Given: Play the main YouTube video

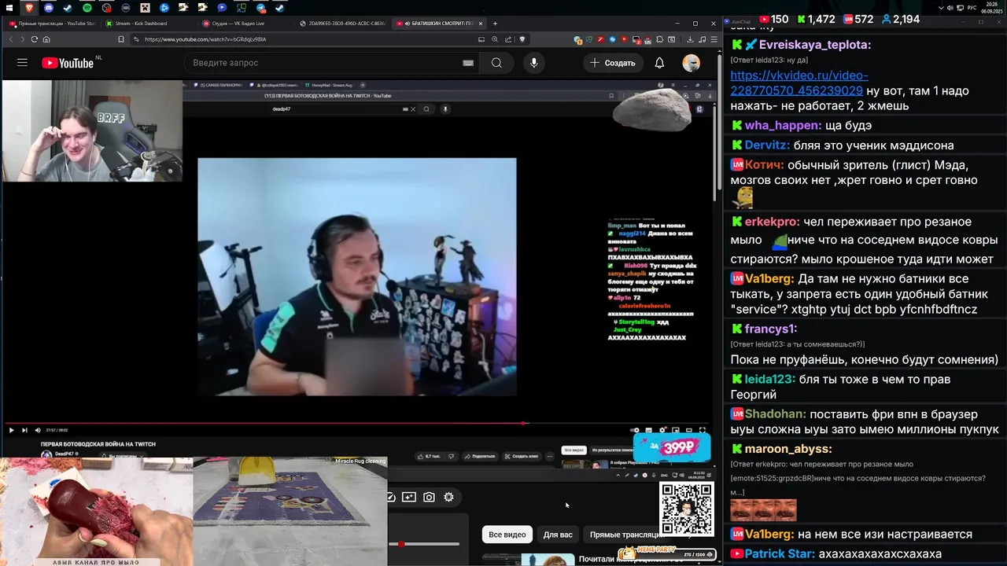Looking at the screenshot, I should tap(11, 430).
